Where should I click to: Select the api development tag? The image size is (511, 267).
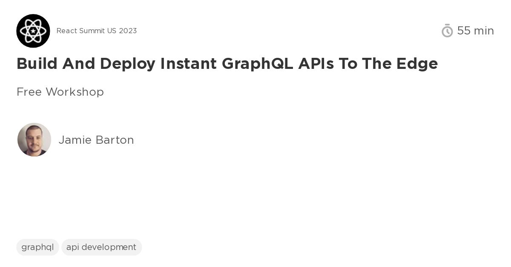tap(101, 247)
